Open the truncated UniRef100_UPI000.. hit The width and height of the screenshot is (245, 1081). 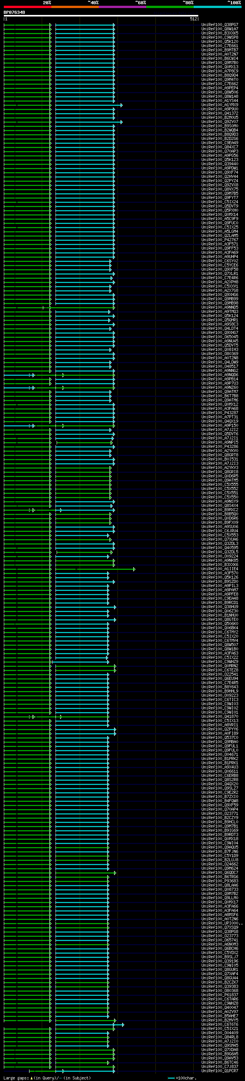pos(222,923)
